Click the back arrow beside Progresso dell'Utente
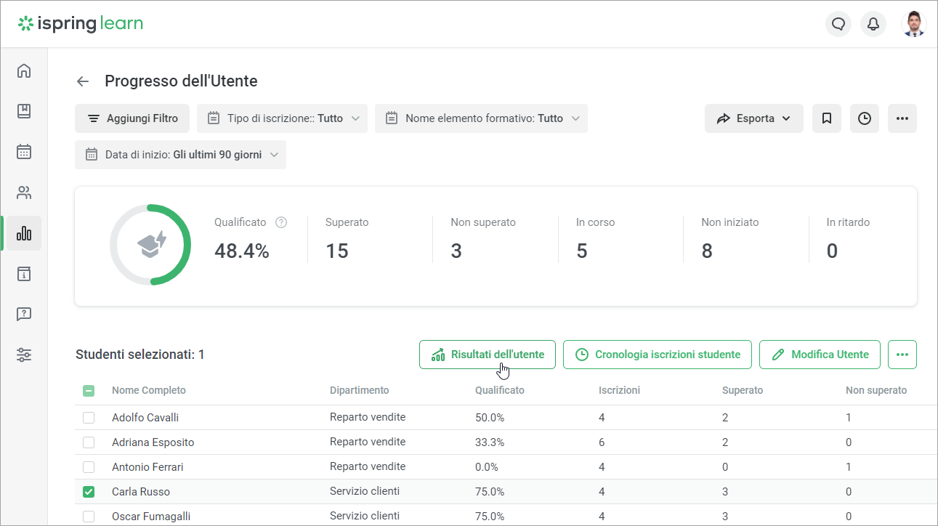The height and width of the screenshot is (526, 938). [83, 81]
